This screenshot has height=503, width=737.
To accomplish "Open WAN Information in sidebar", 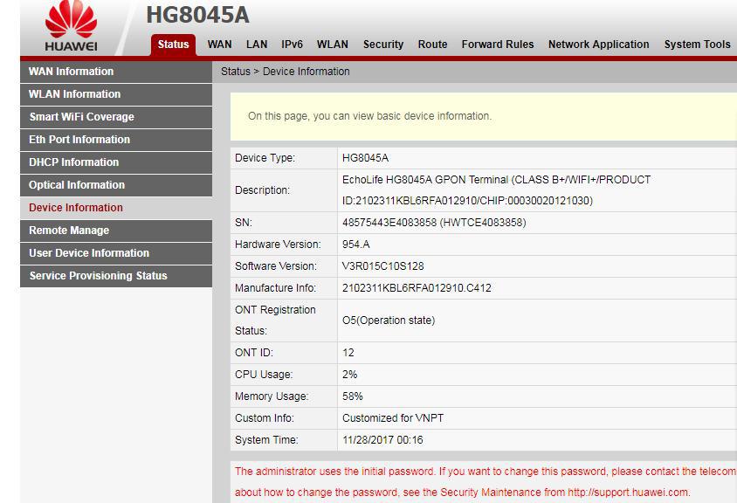I will point(116,72).
